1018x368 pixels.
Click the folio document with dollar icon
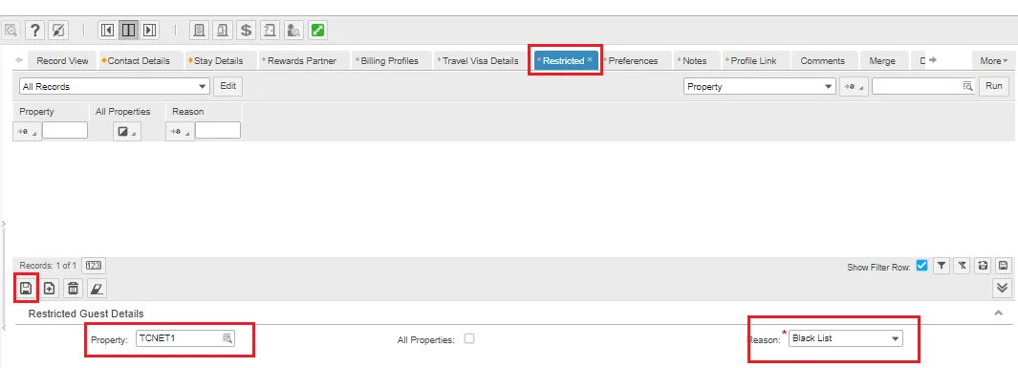(200, 30)
